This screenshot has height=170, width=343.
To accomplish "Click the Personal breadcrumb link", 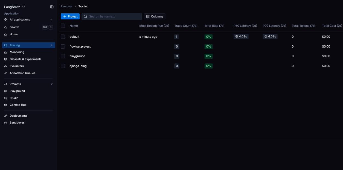I will (x=66, y=6).
